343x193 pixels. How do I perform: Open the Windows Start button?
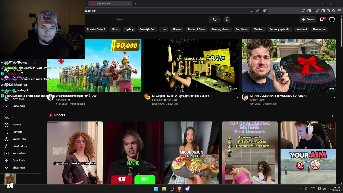(156, 189)
